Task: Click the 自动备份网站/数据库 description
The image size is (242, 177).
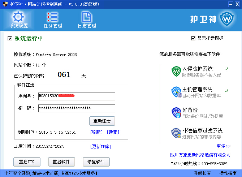Action: (x=203, y=116)
